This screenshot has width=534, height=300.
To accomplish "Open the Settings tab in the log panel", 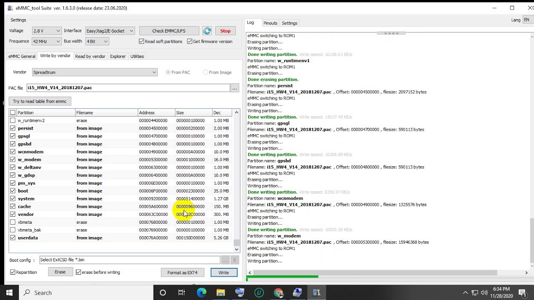I will 290,23.
